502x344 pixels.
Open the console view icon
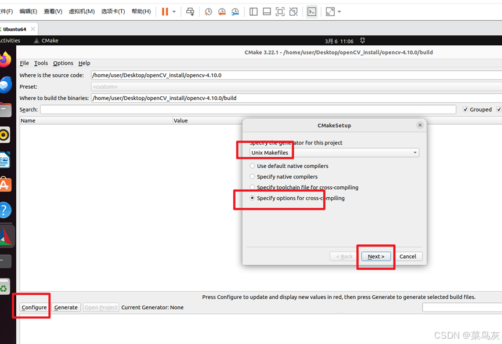(x=312, y=12)
